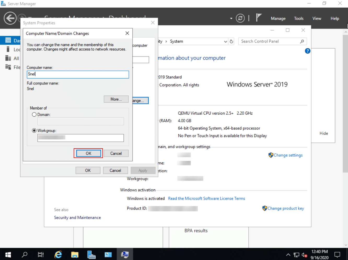348x260 pixels.
Task: Refresh the Server Manager dashboard
Action: pos(240,18)
